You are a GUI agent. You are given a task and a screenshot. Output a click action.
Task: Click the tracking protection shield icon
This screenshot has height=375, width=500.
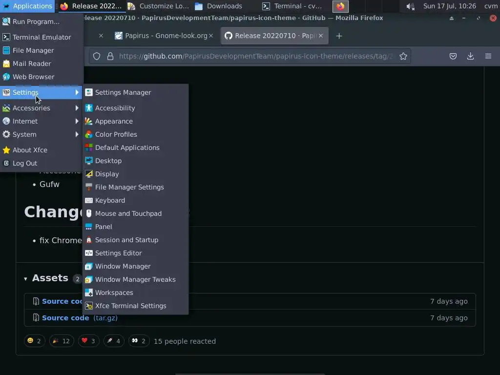[x=97, y=57]
